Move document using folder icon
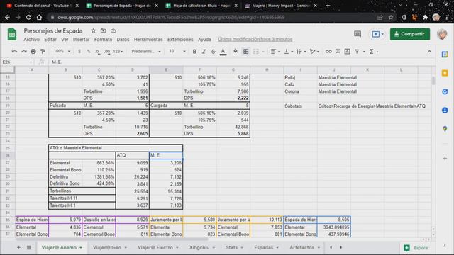This screenshot has height=255, width=454. click(x=103, y=30)
